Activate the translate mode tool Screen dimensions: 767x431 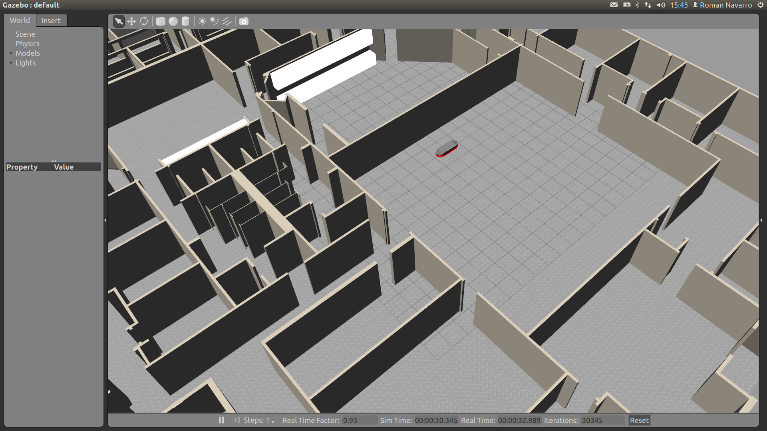pyautogui.click(x=131, y=21)
